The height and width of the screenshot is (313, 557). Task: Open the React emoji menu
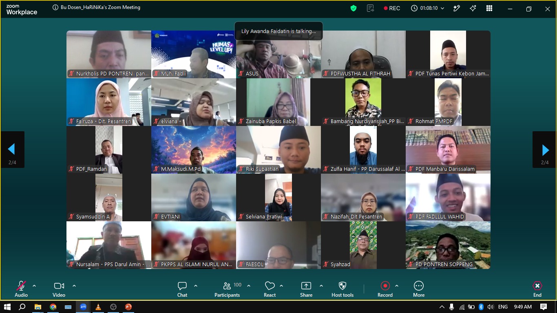[x=270, y=289]
